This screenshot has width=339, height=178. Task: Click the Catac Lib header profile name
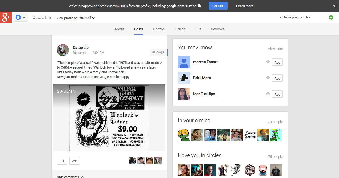42,17
